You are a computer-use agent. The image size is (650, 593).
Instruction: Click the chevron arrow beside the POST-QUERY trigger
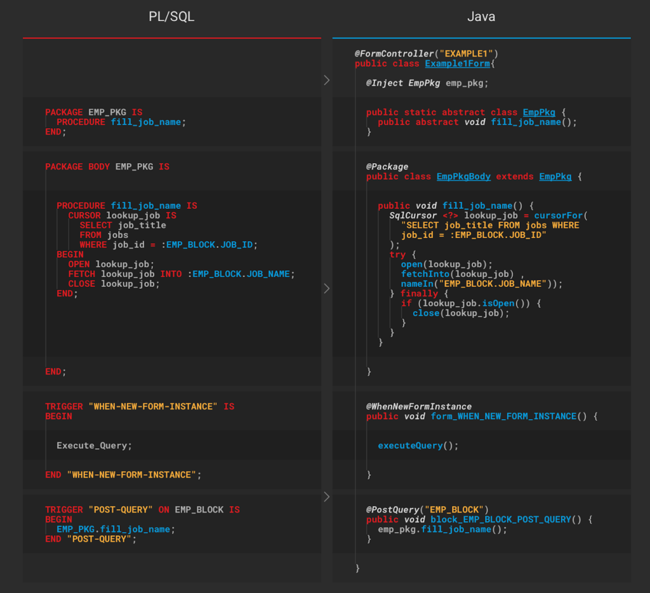coord(327,496)
